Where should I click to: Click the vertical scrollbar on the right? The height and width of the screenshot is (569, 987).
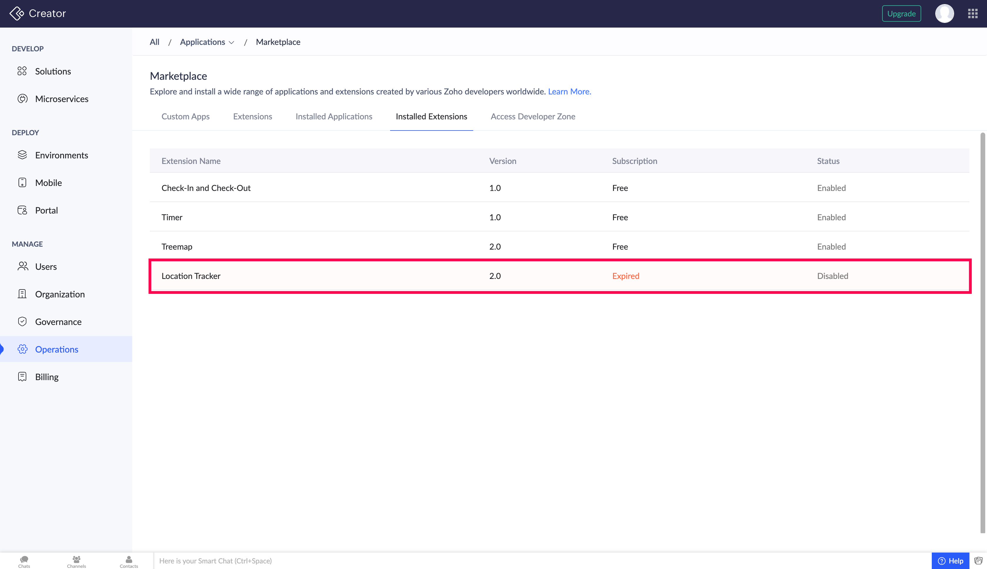coord(982,332)
